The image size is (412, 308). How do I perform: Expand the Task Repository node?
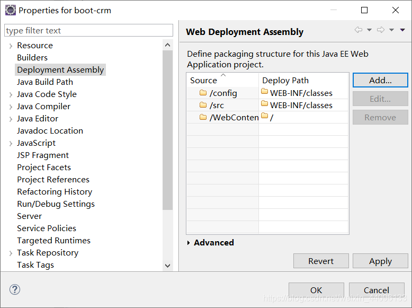point(11,253)
